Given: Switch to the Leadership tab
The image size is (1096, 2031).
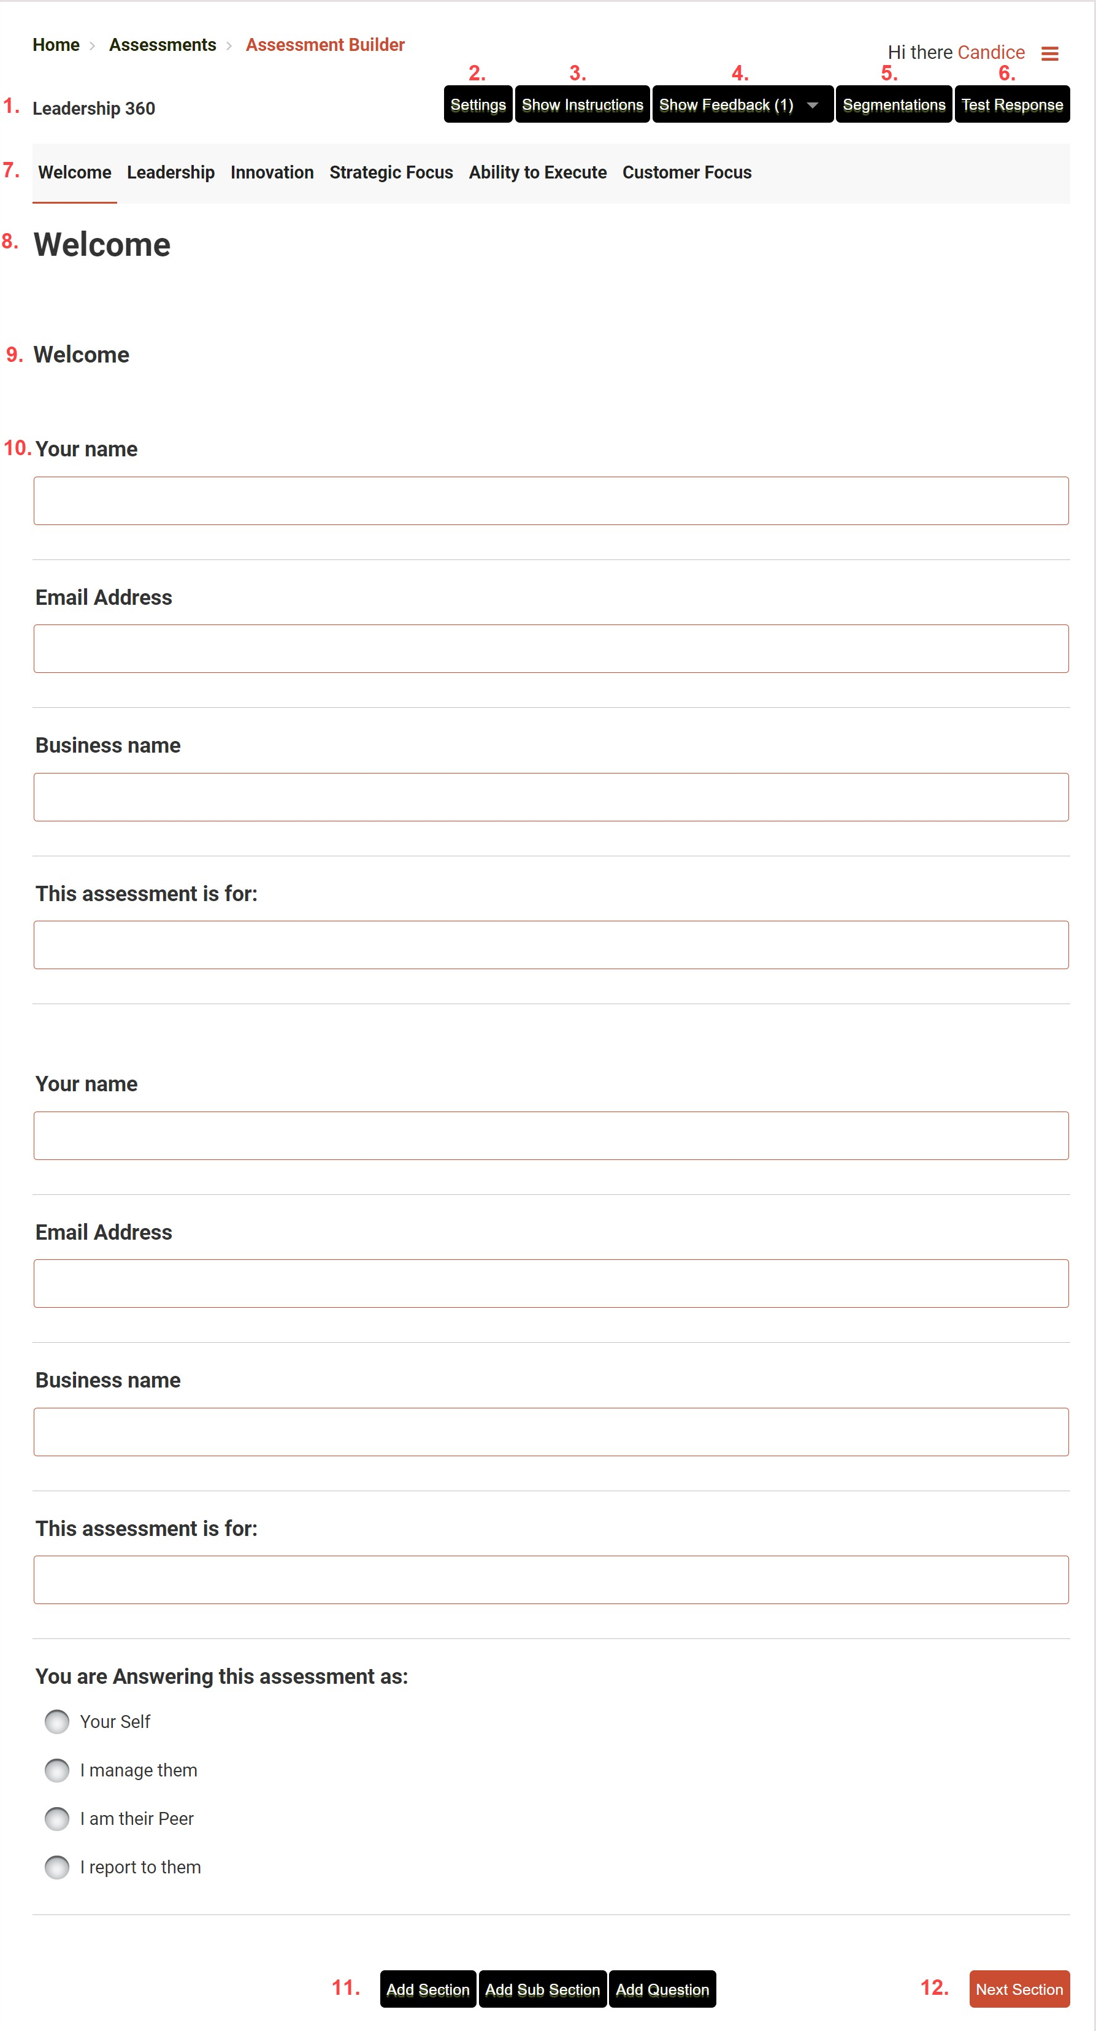Looking at the screenshot, I should click(x=171, y=172).
